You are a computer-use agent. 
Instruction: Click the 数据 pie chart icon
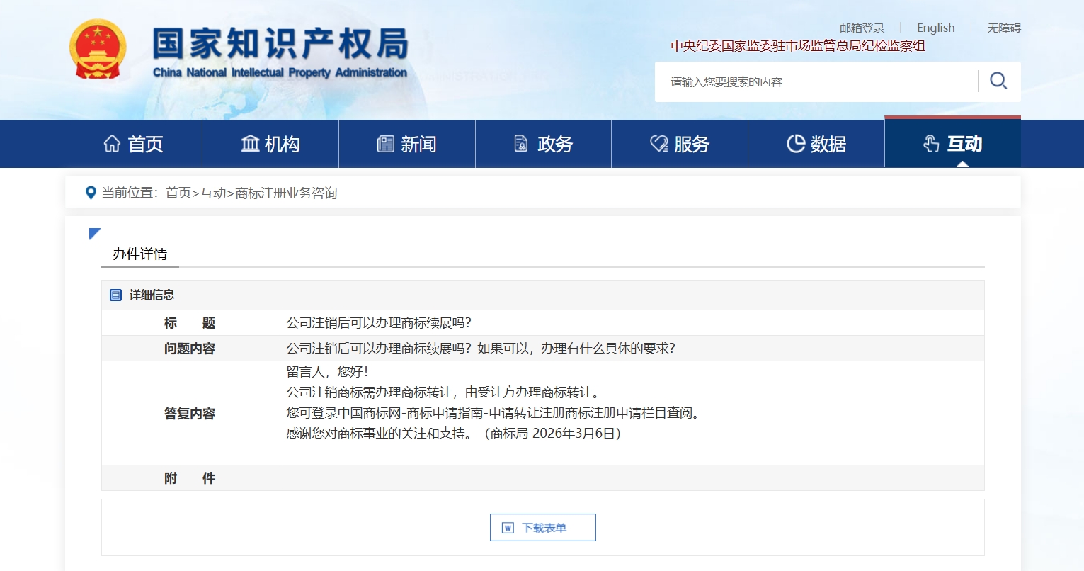point(796,144)
